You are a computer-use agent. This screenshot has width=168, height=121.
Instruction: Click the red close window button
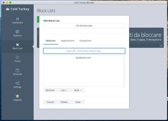(4, 2)
